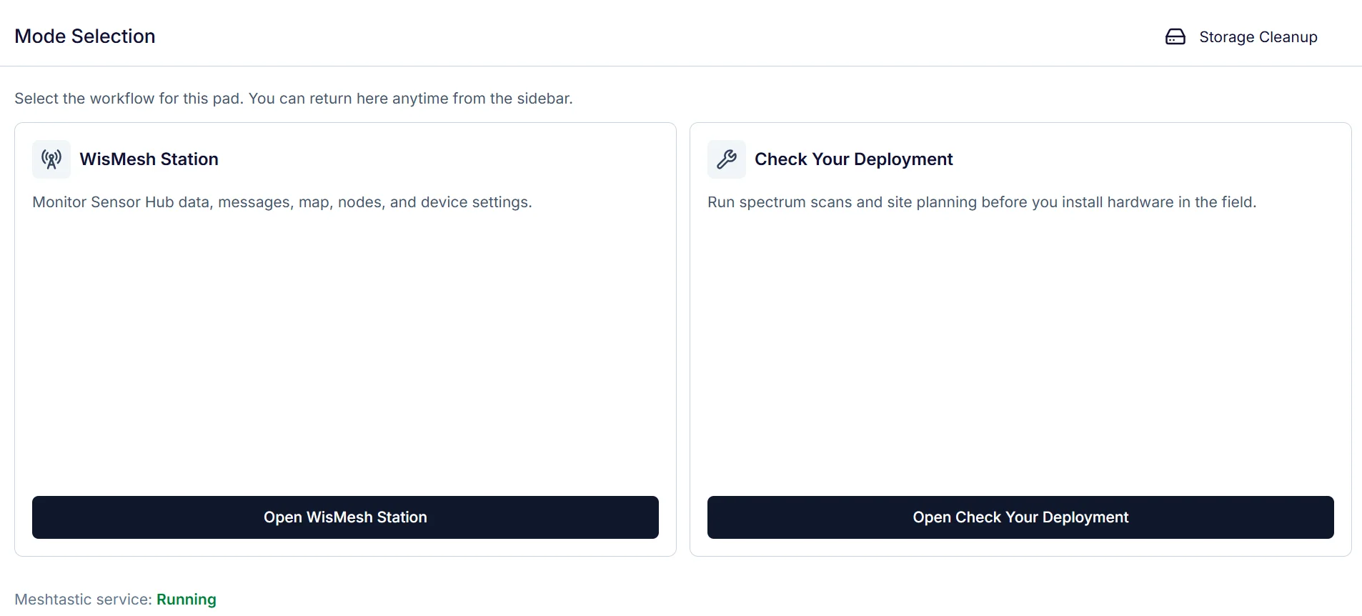
Task: Open WisMesh Station workflow
Action: [345, 517]
